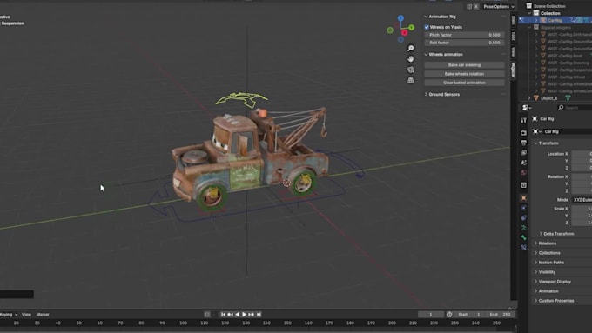Screen dimensions: 592x333
Task: Expand the Custom Properties panel
Action: (x=536, y=301)
